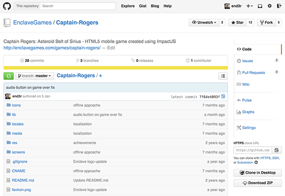
Task: Switch clone URL to Subversion
Action: pyautogui.click(x=245, y=162)
